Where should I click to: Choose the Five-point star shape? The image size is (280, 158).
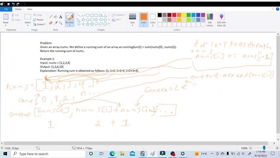coord(87,24)
